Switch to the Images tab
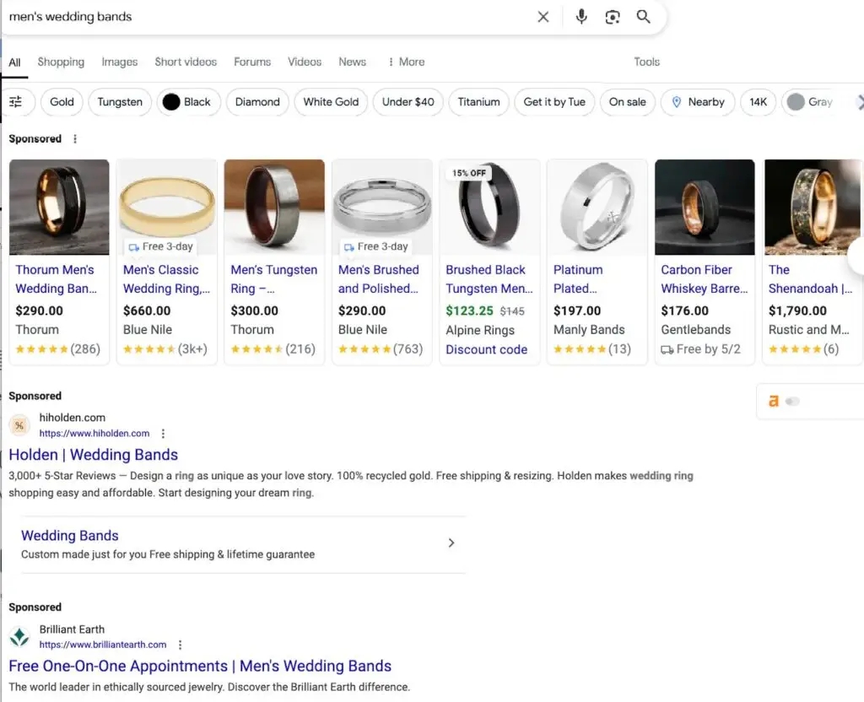The image size is (864, 702). (119, 62)
